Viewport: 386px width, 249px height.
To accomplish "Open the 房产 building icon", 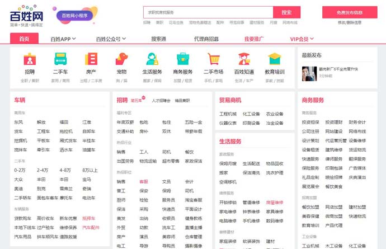I will pos(91,59).
